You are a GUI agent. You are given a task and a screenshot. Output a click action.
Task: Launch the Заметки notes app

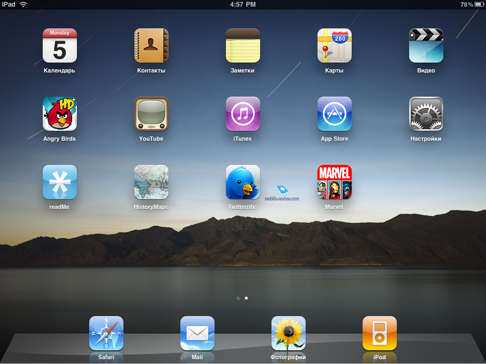click(243, 46)
